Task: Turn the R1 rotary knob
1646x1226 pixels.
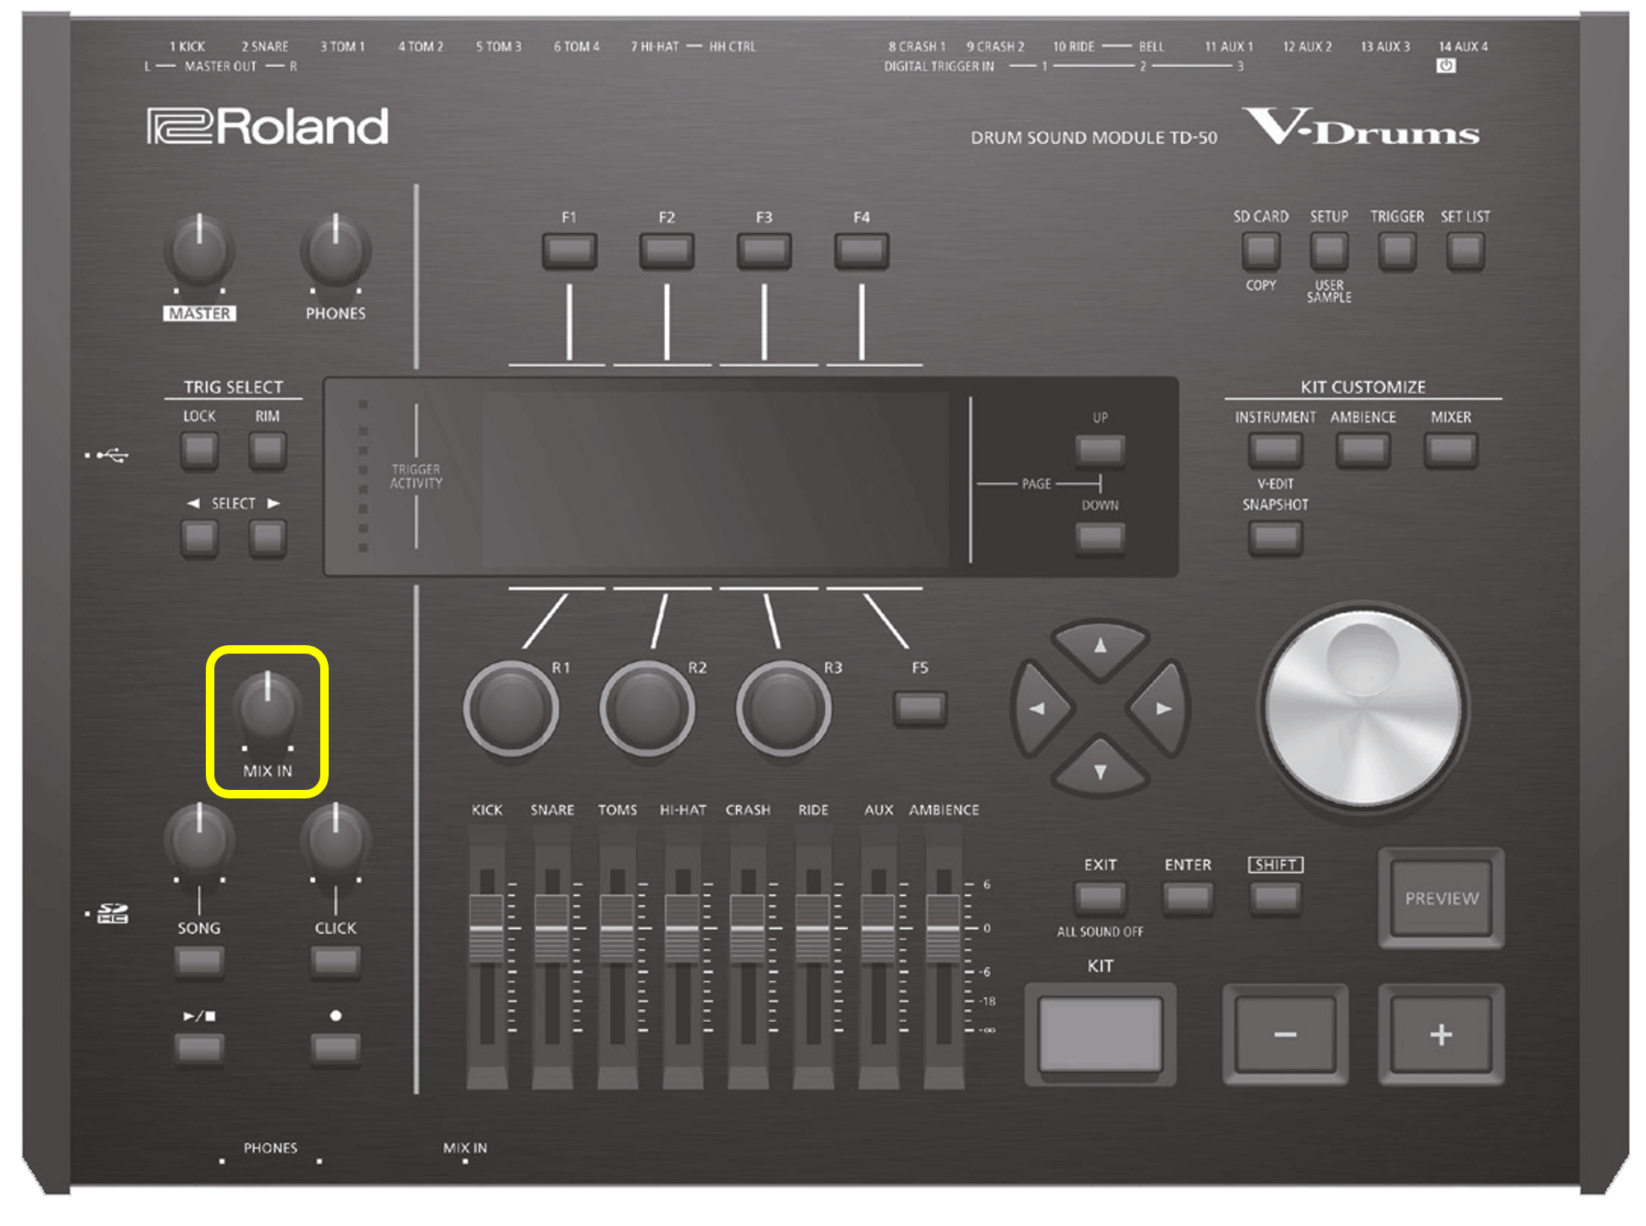Action: pos(511,708)
